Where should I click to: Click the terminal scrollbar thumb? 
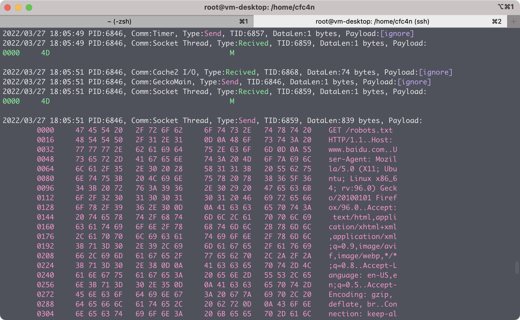(517, 267)
